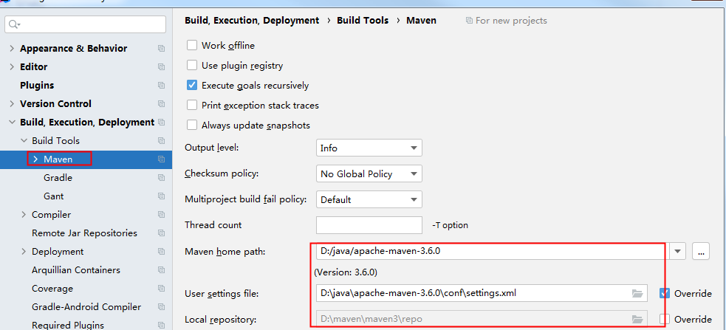Click the icon next to Version Control row
This screenshot has width=726, height=330.
click(161, 103)
